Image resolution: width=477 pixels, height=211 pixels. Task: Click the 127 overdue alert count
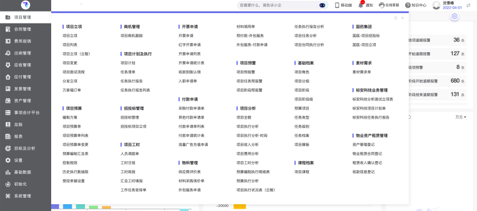tap(455, 53)
